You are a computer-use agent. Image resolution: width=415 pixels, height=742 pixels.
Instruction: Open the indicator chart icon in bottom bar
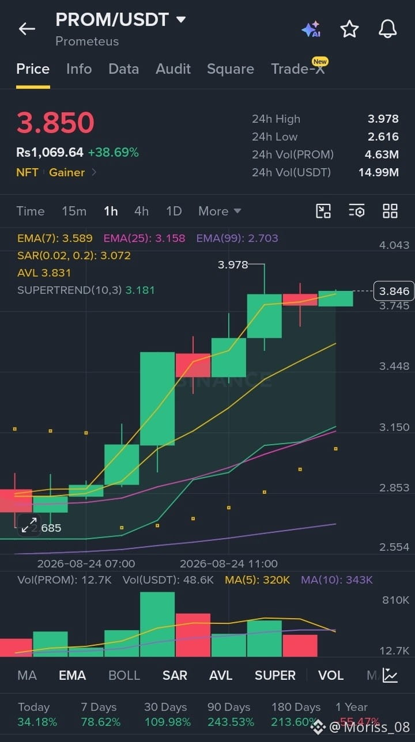click(x=390, y=675)
